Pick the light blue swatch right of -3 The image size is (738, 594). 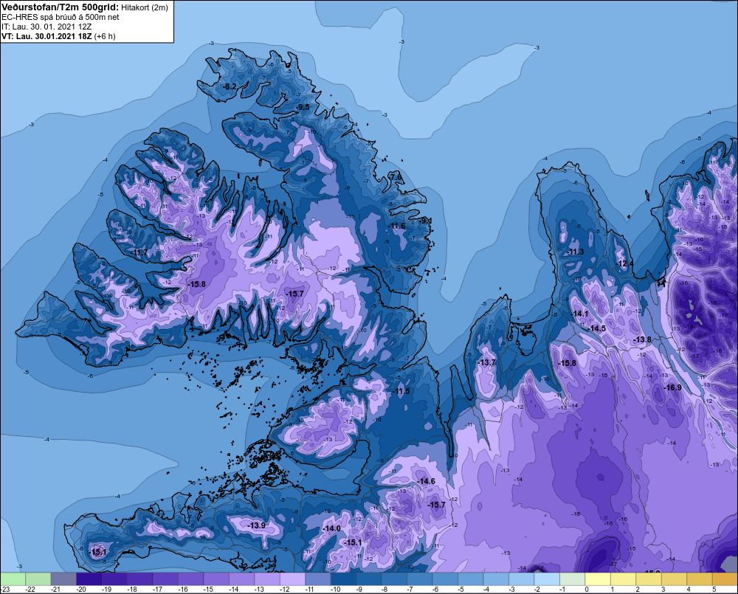[x=521, y=579]
